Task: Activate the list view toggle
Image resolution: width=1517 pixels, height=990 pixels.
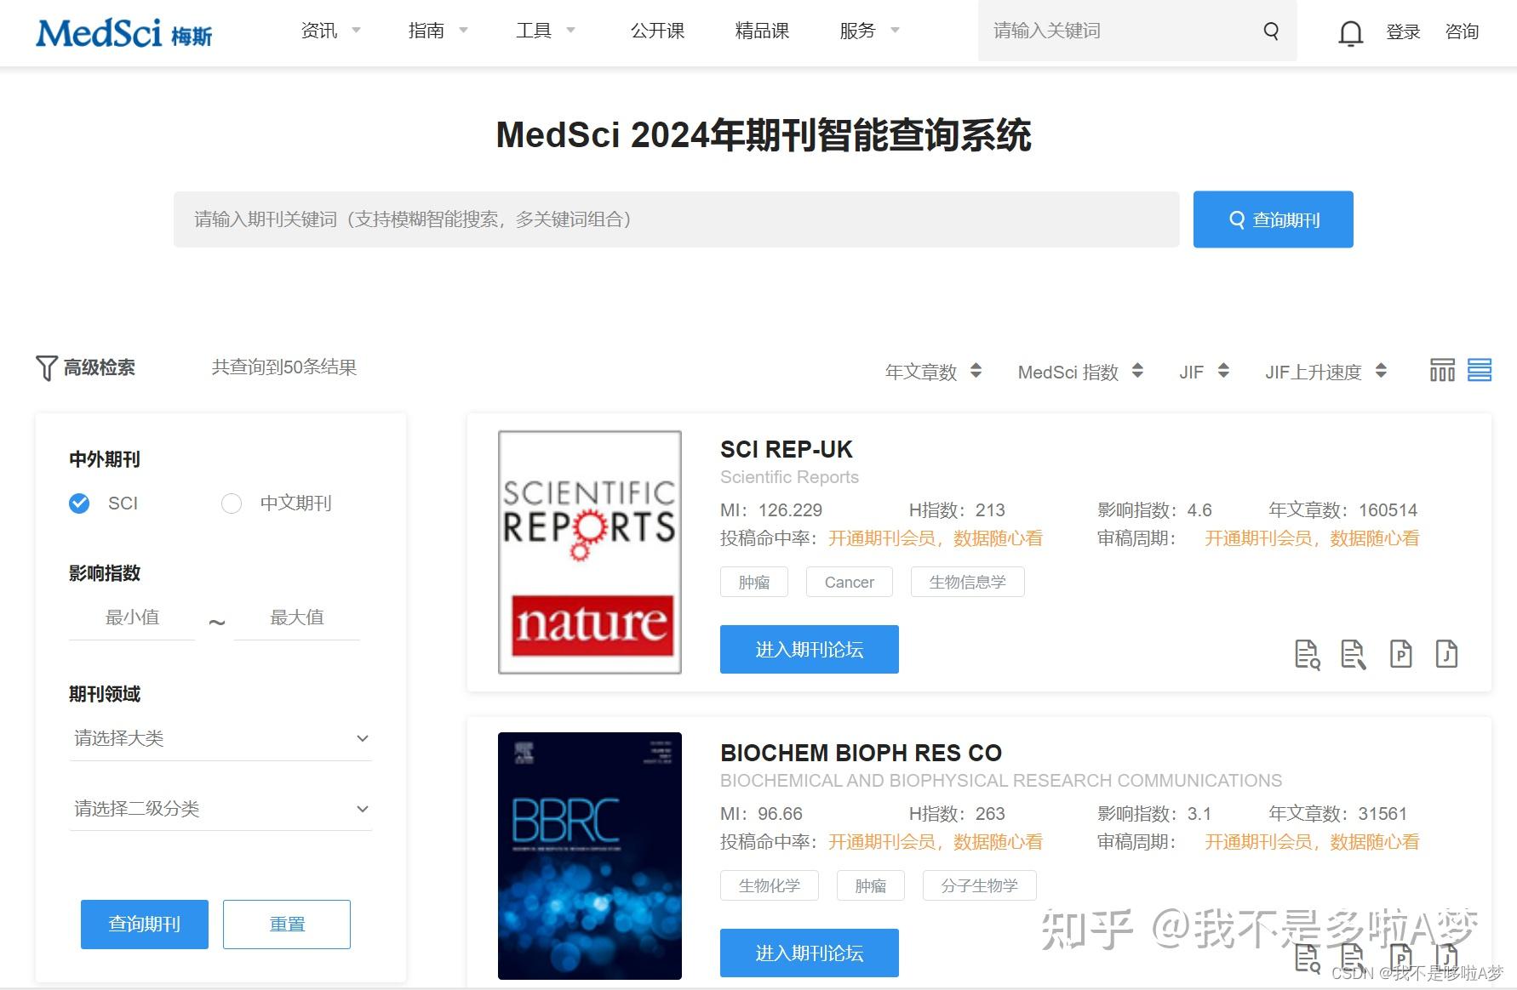Action: tap(1479, 370)
